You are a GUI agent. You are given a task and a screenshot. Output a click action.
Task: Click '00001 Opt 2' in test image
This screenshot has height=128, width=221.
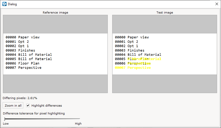click(x=127, y=42)
